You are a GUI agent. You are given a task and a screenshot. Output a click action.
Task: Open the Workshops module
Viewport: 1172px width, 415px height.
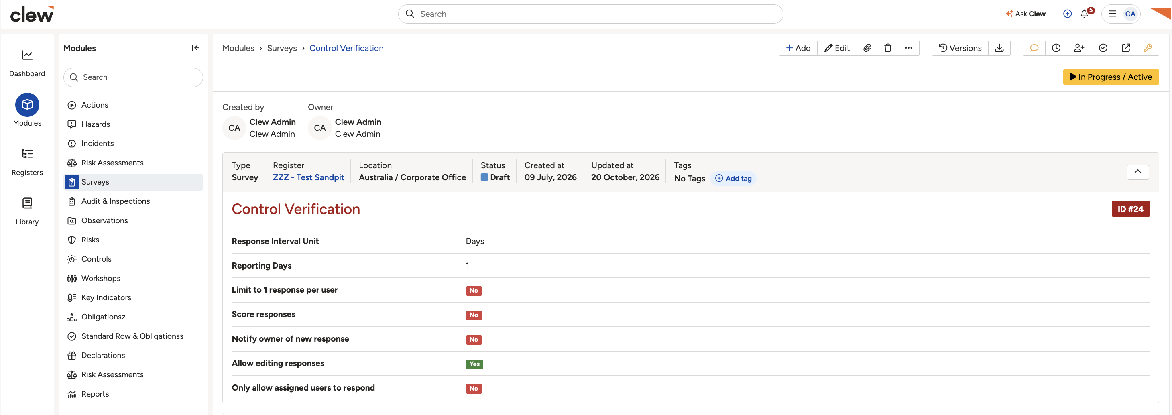133,278
